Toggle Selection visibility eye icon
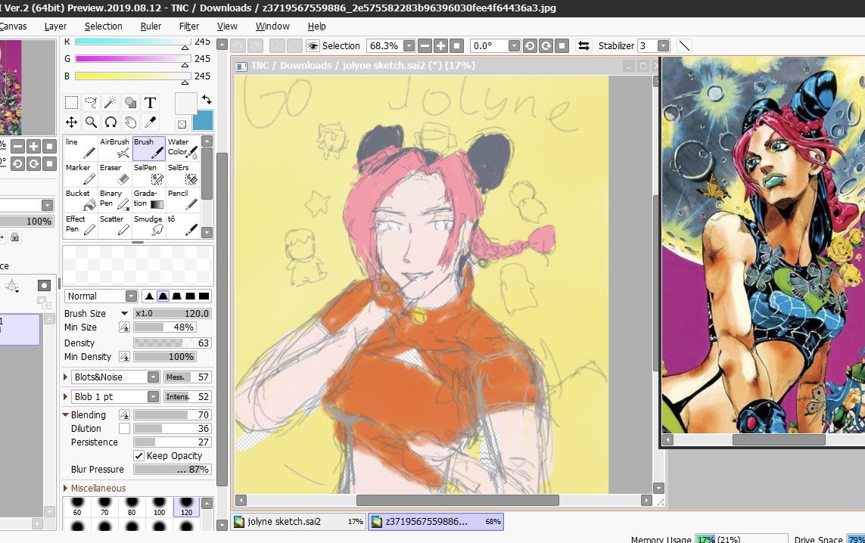865x543 pixels. point(313,46)
